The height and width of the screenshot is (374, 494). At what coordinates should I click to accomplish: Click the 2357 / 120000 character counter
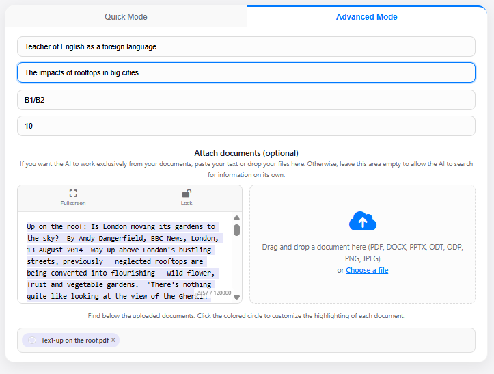coord(213,293)
